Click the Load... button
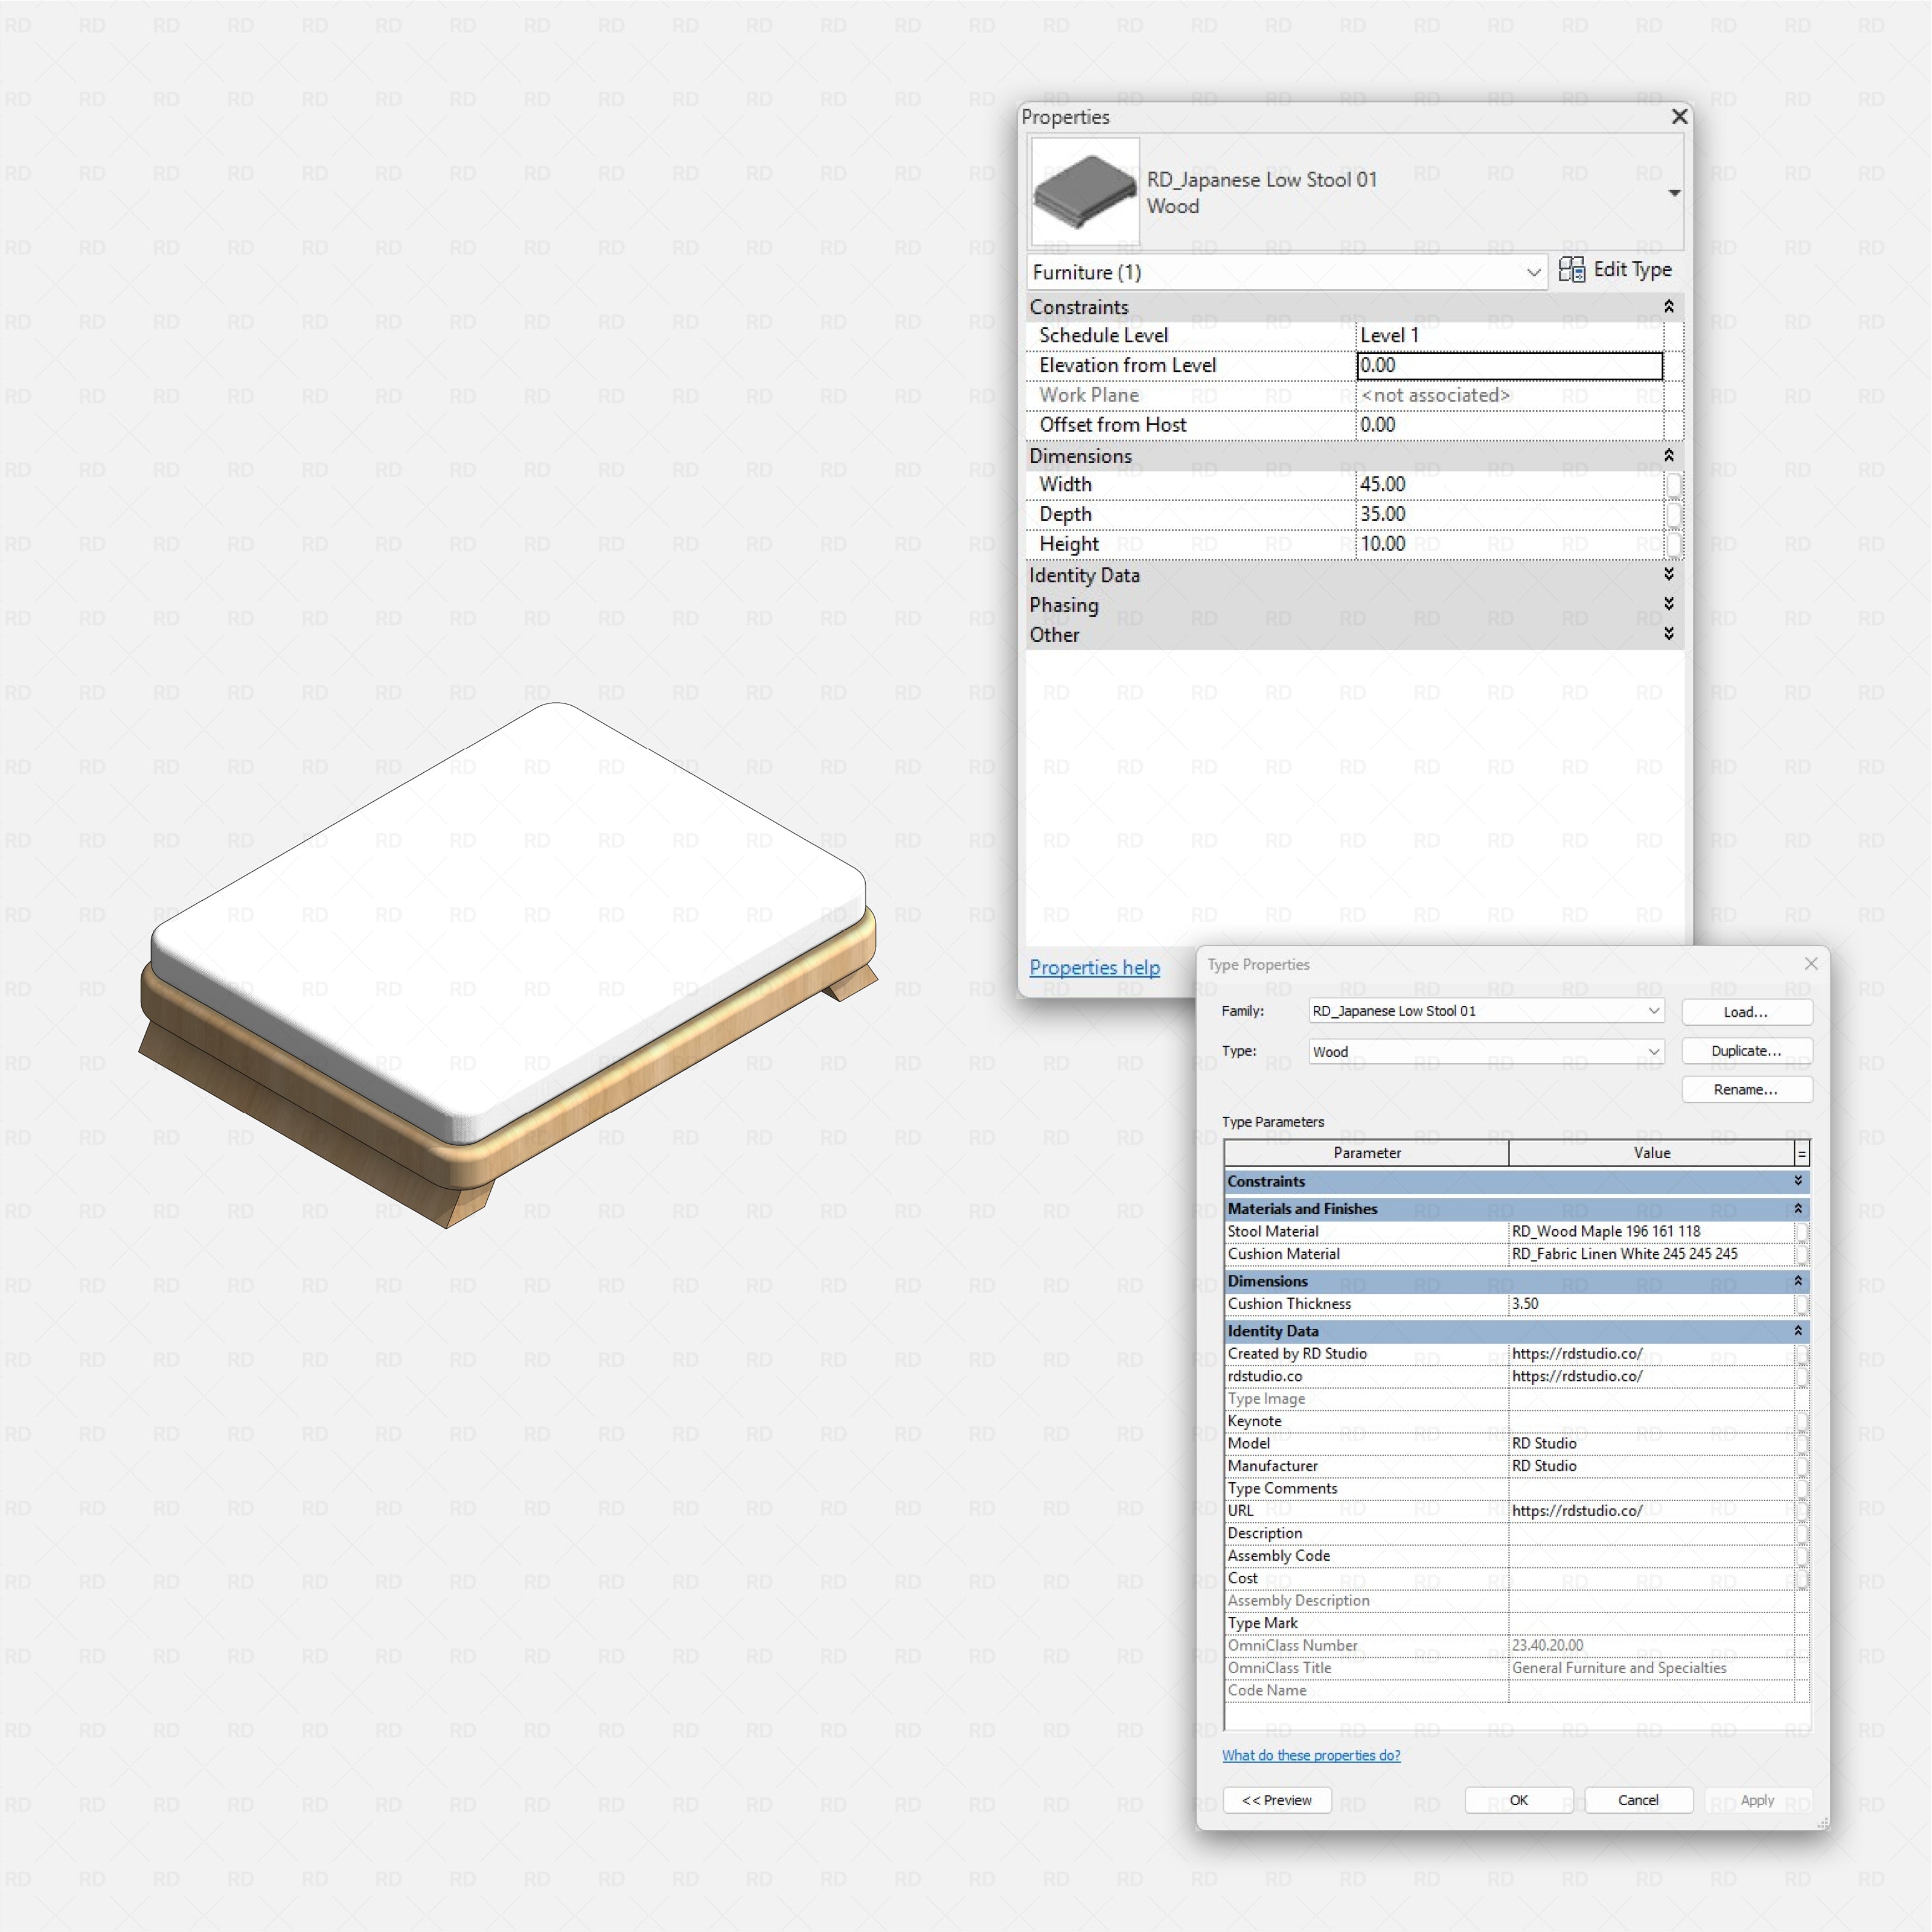This screenshot has height=1932, width=1932. tap(1746, 1012)
